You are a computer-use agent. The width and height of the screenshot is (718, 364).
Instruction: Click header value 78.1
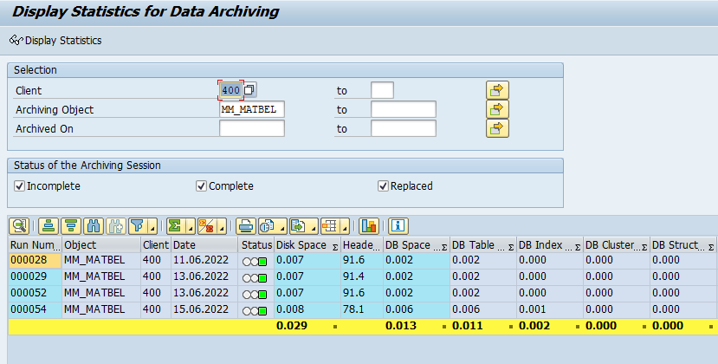(362, 309)
